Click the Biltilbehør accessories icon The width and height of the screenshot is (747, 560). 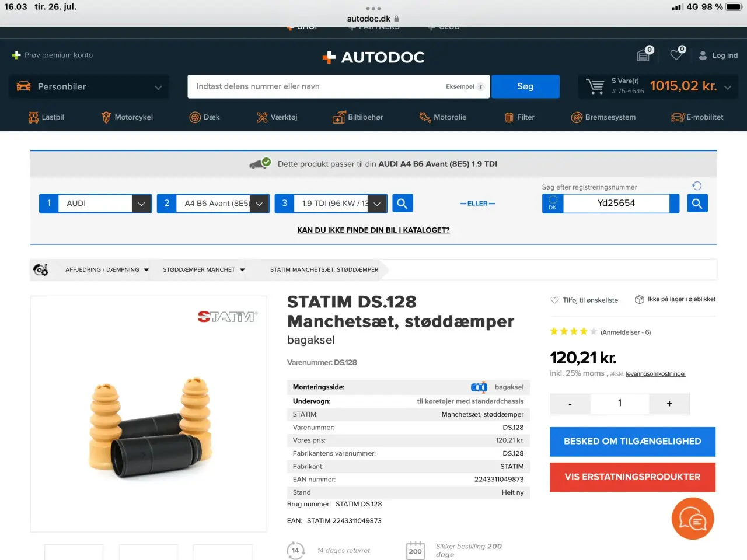[339, 117]
